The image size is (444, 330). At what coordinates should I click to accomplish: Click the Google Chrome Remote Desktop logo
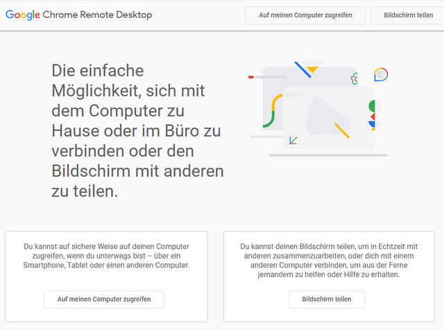pos(78,15)
